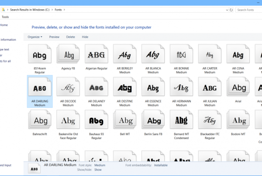Click the Show/hide value Show
Screen dimensions: 262x176
[x=98, y=169]
